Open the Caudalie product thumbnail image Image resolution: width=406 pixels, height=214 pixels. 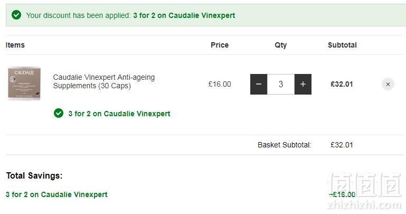24,83
